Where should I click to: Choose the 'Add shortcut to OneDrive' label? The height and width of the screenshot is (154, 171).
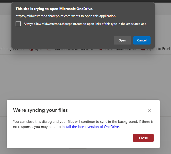coord(74,49)
